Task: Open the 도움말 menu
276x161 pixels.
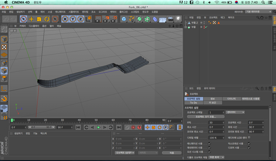Action: coord(155,12)
